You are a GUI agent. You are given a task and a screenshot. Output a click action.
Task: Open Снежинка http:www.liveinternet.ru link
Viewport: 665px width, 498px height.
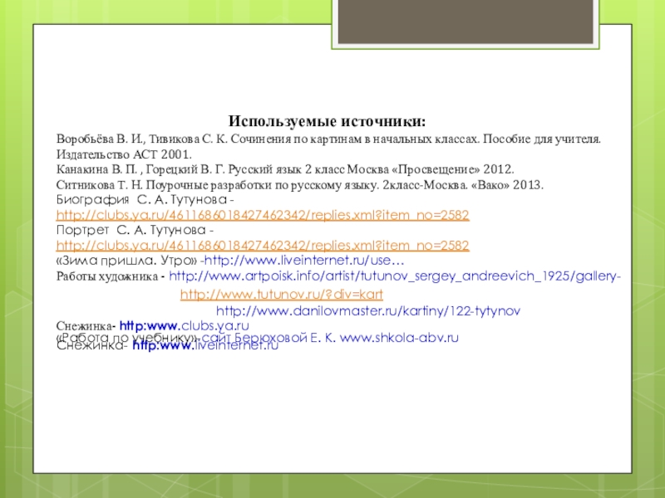(205, 345)
